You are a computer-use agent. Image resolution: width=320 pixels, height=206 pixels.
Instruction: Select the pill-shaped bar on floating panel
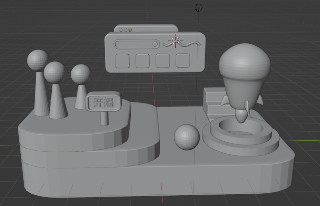coord(137,44)
